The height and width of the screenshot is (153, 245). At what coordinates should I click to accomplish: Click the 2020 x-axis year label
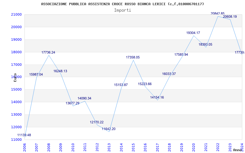tap(194, 147)
